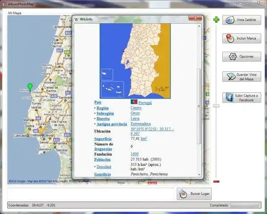The height and width of the screenshot is (214, 267).
Task: Click the Wikipedia W icon in WikiInfo title
Action: 76,19
